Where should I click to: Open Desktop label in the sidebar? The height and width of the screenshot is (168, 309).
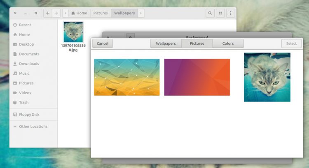coord(26,44)
